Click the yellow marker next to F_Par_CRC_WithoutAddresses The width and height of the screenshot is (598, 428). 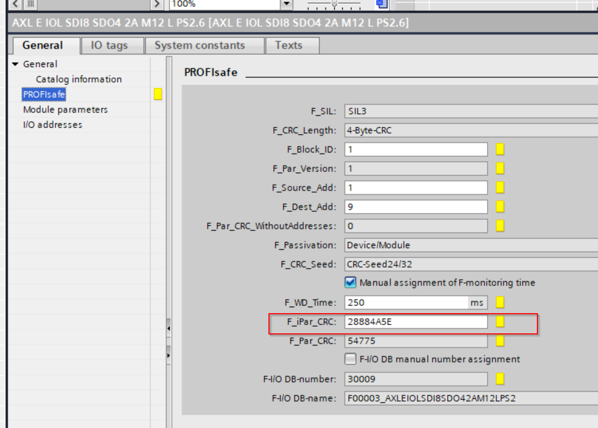(x=500, y=226)
